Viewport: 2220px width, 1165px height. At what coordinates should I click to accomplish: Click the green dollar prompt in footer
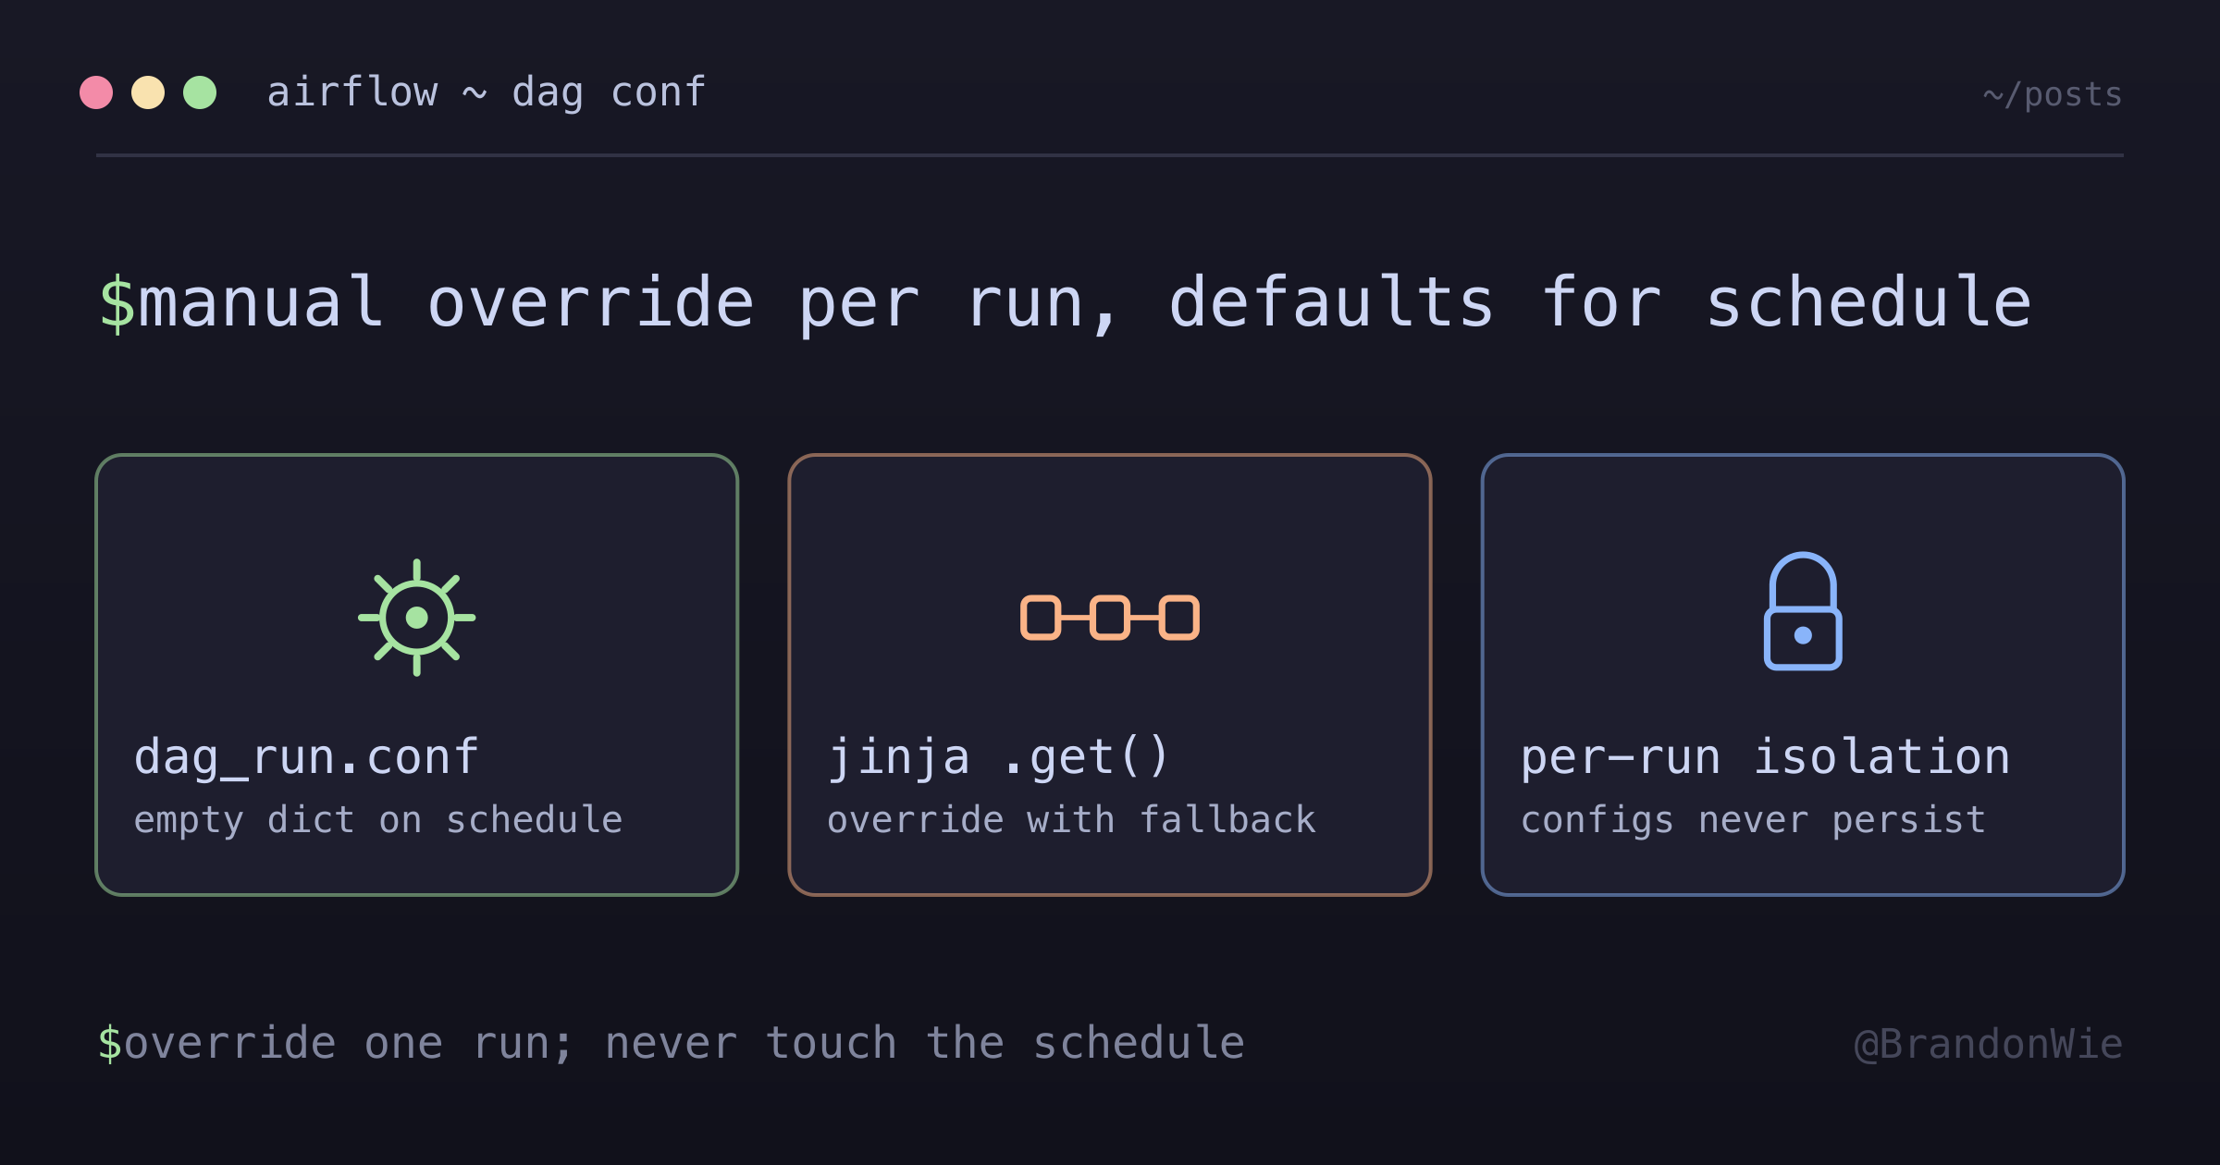coord(110,1043)
